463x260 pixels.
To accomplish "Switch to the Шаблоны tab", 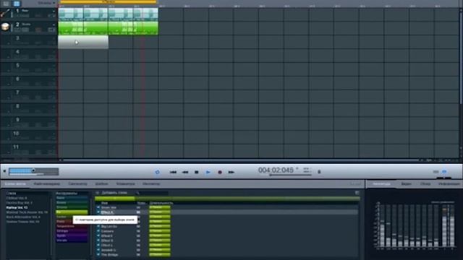I will [101, 183].
